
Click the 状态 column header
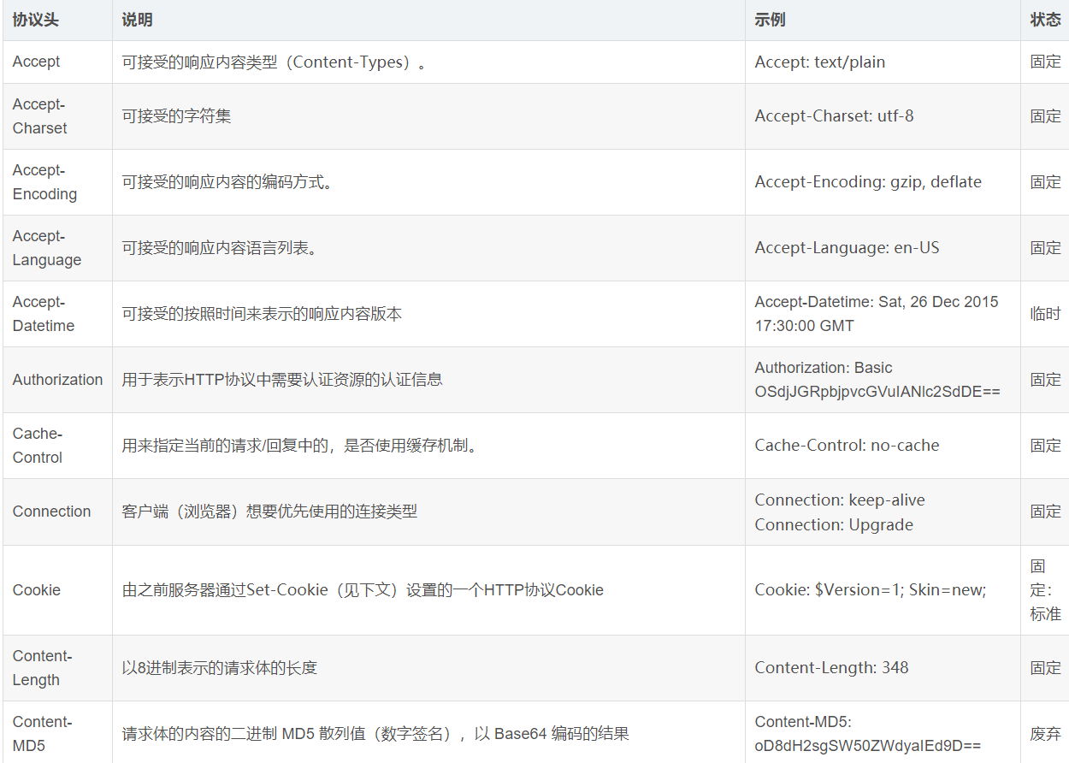coord(1045,20)
